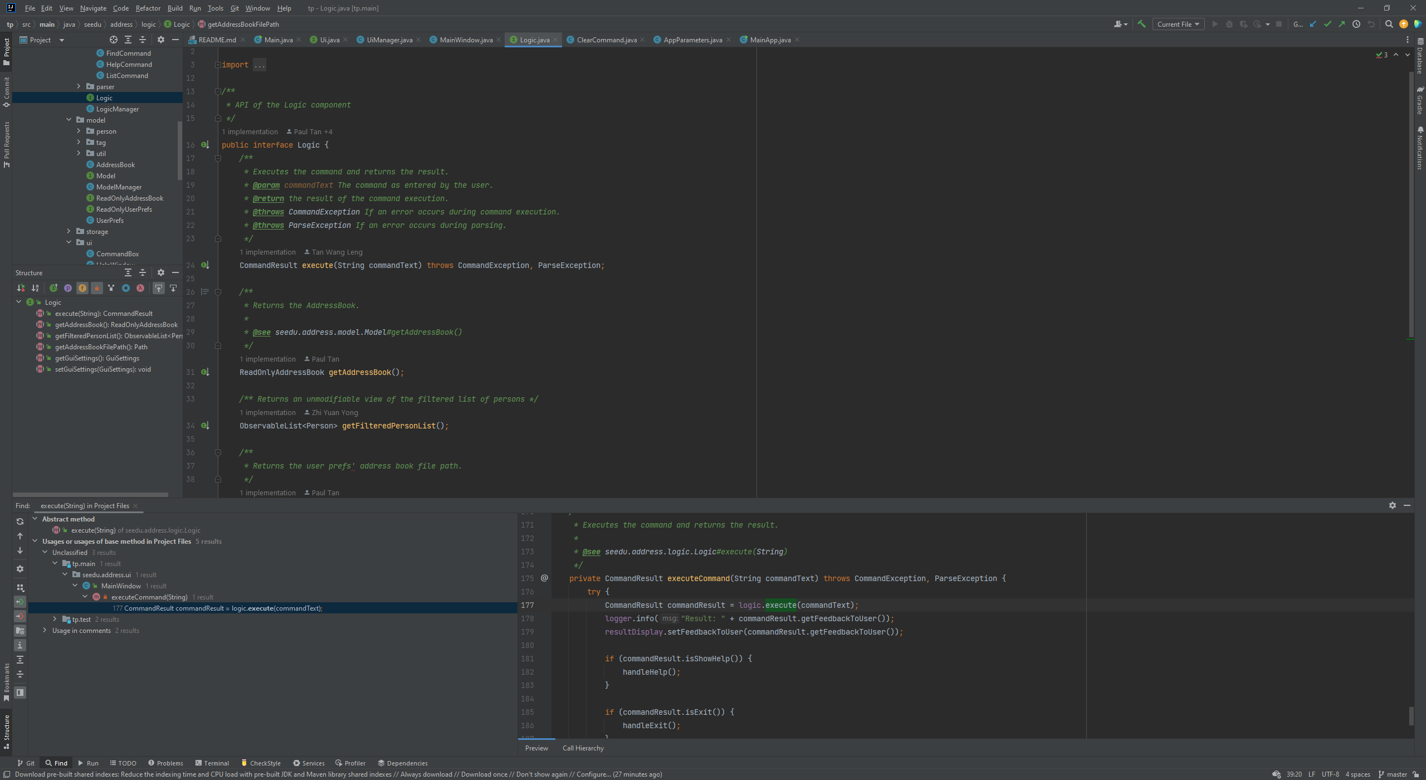The height and width of the screenshot is (780, 1426).
Task: Start a Debug session with the bug icon
Action: pos(1229,24)
